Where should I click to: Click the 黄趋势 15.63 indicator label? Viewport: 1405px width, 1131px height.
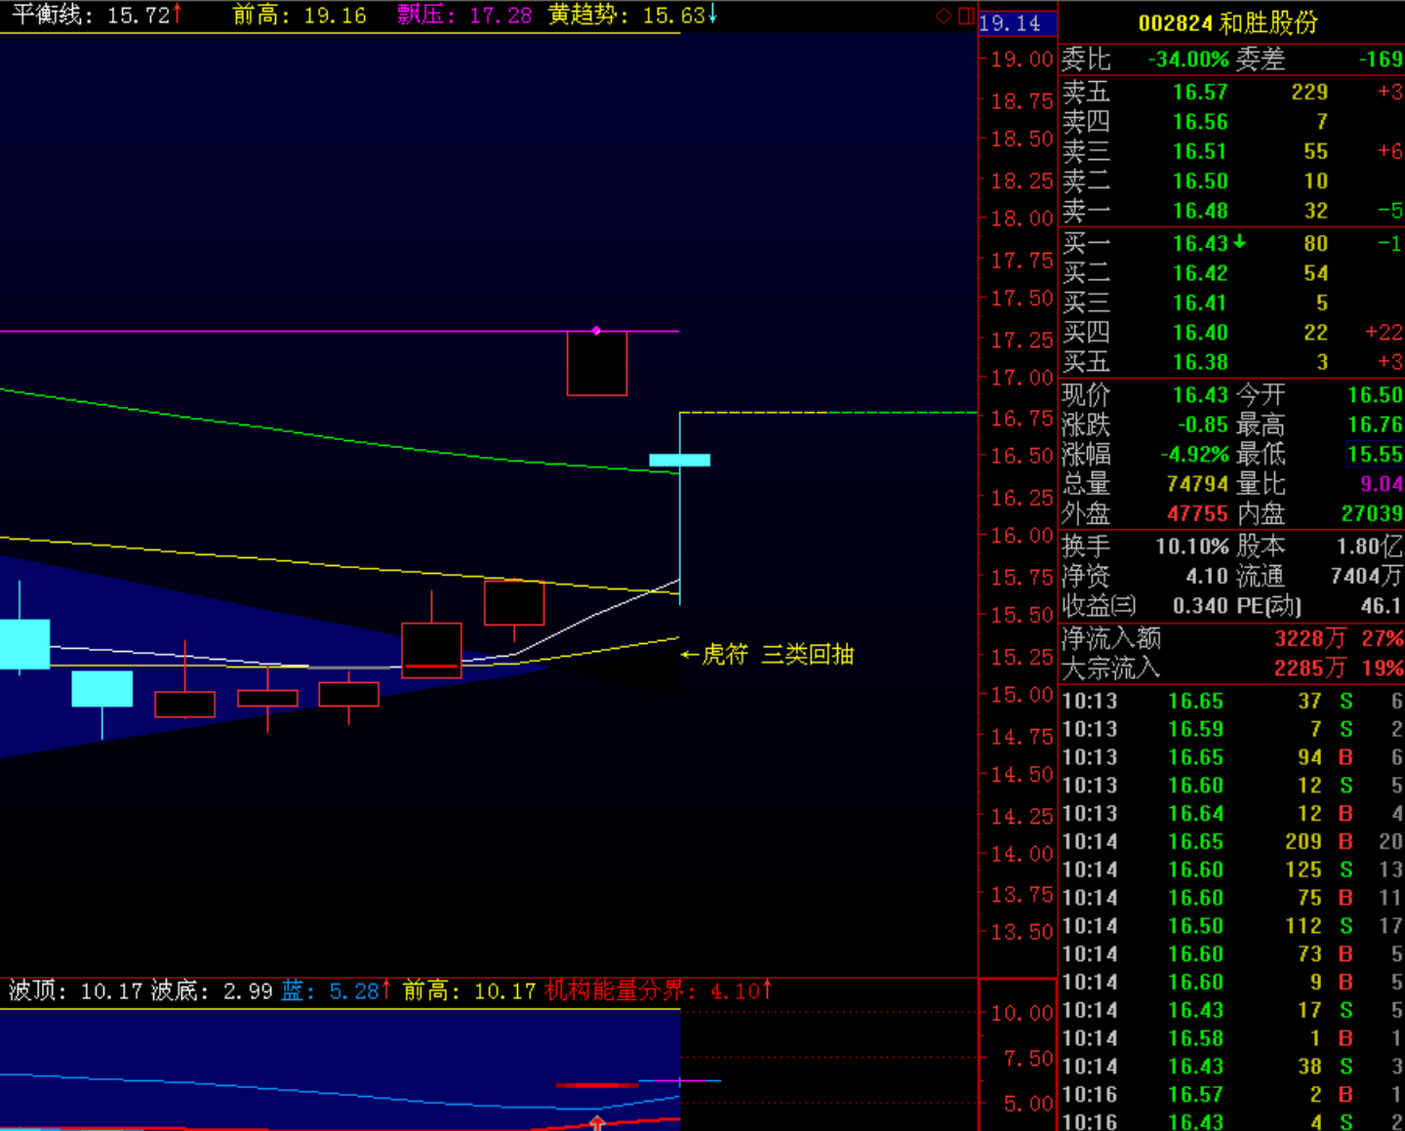(633, 15)
